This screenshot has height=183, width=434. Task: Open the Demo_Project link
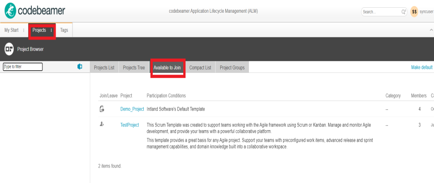pyautogui.click(x=132, y=109)
